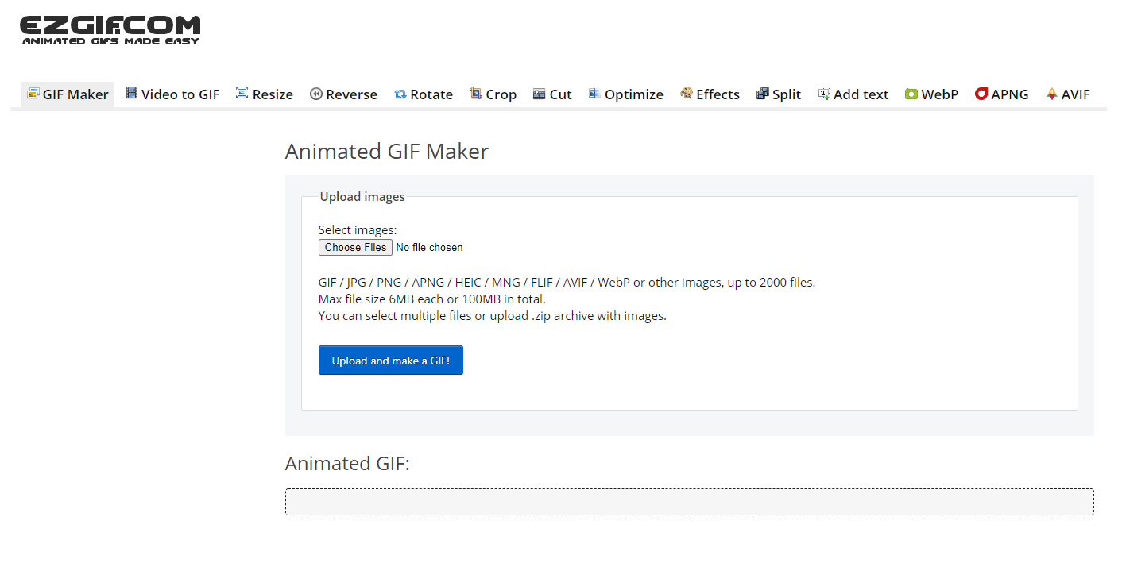Open the APNG tools menu

pyautogui.click(x=1002, y=94)
